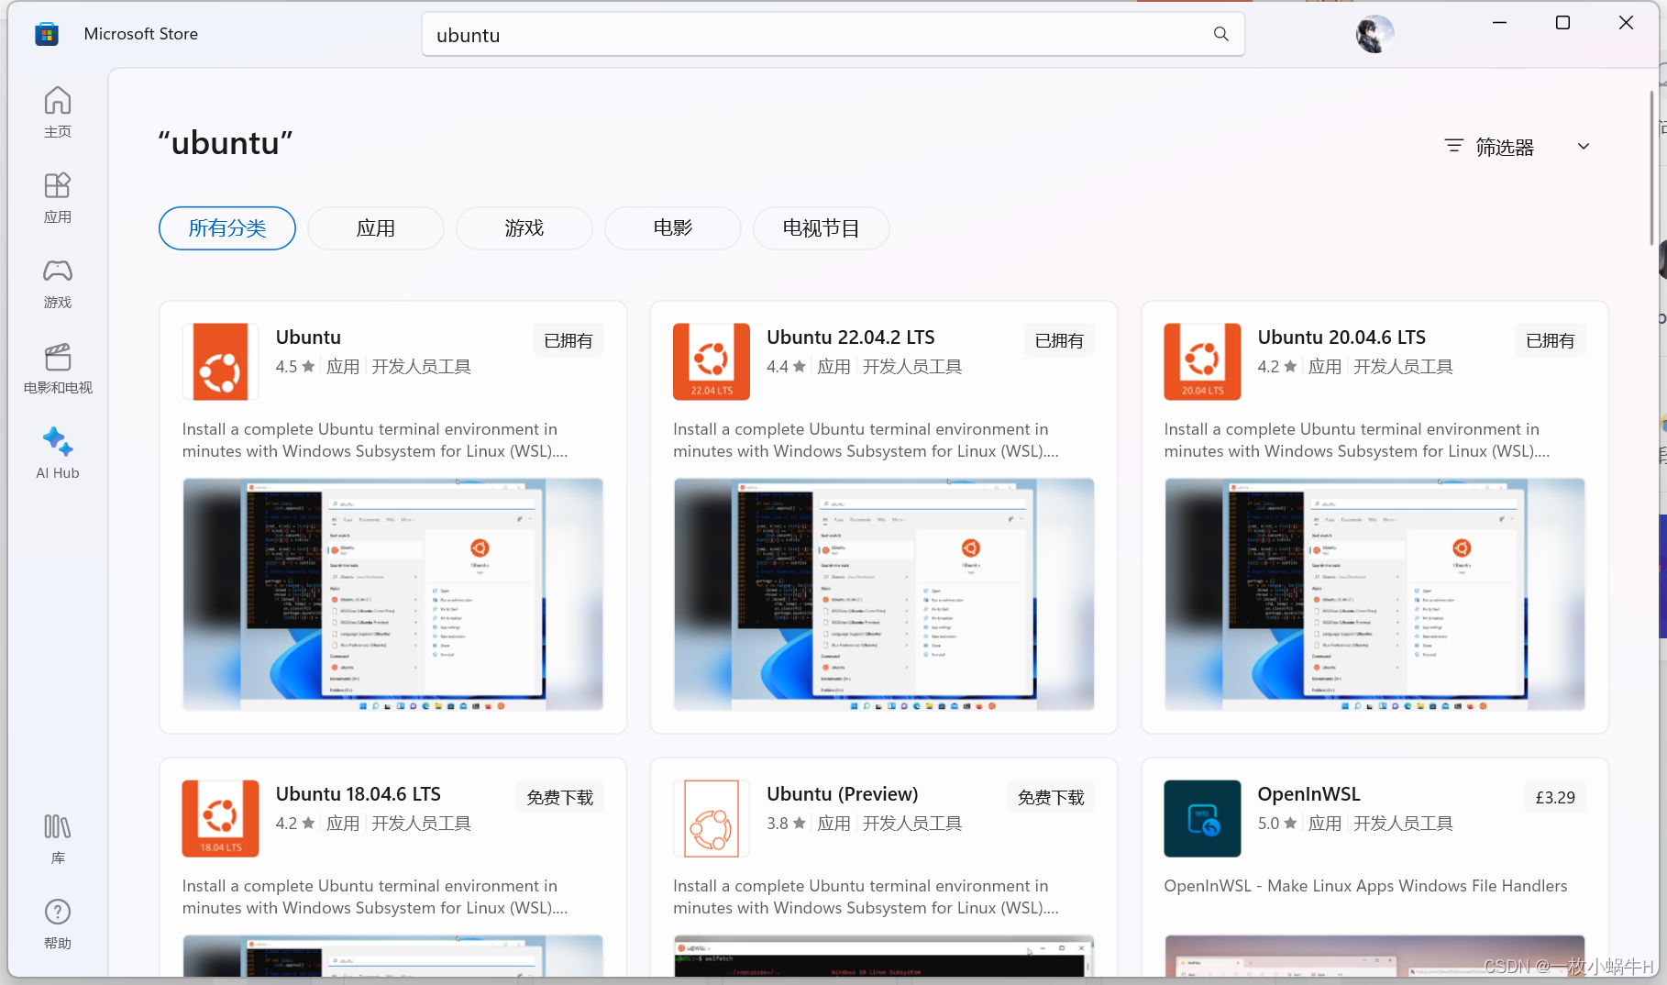
Task: Click the Ubuntu 22.04.2 LTS title
Action: click(851, 338)
